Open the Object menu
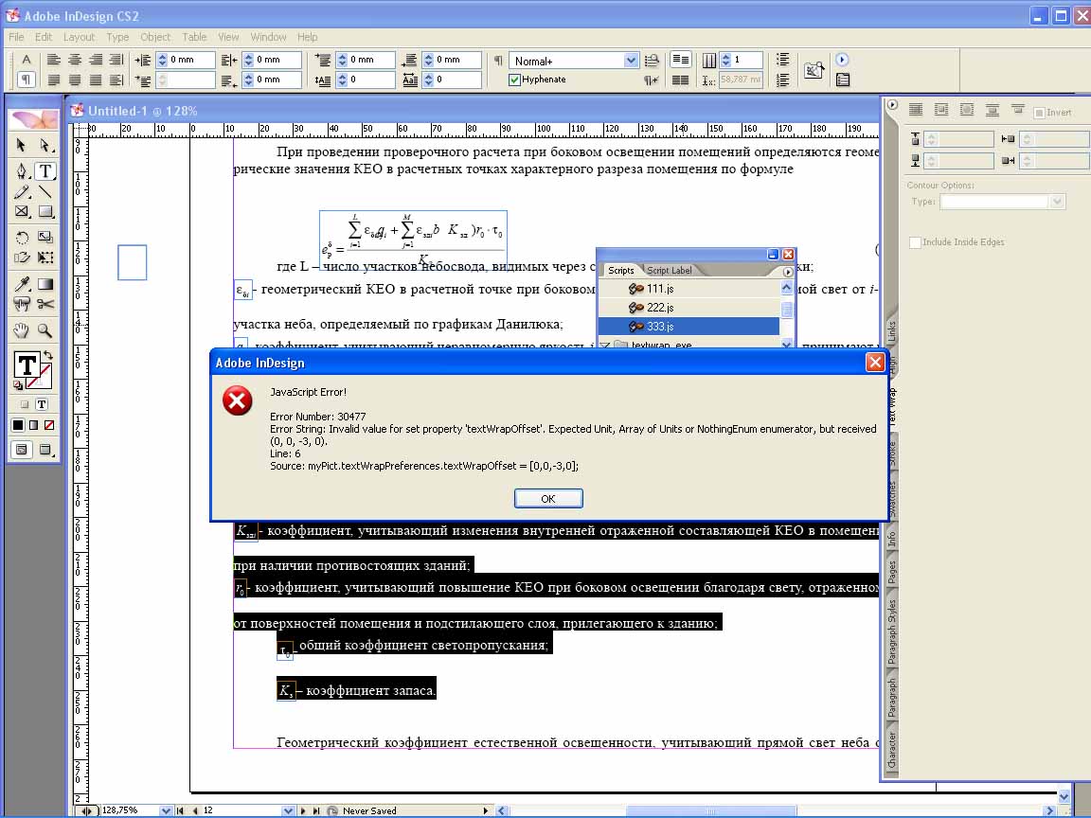 [155, 37]
